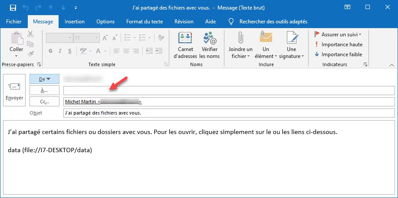Click the Coller paste icon
This screenshot has width=398, height=198.
(16, 38)
